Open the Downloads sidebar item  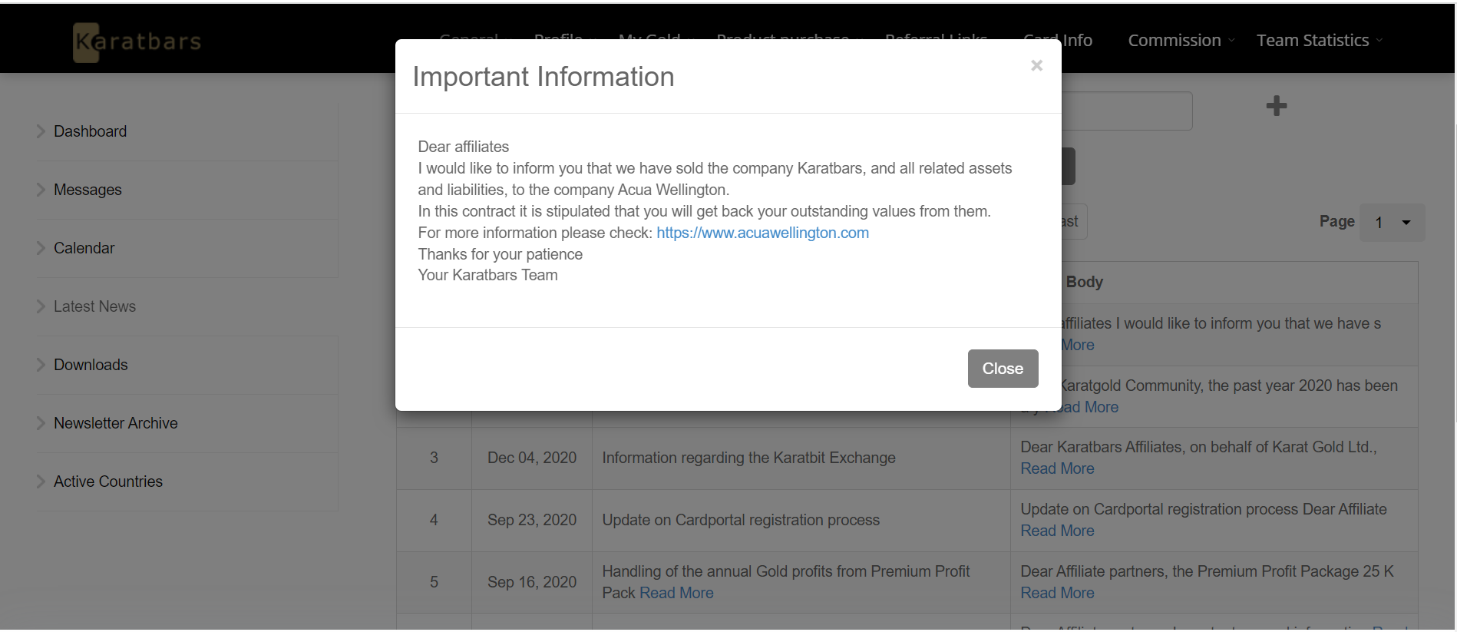coord(91,365)
